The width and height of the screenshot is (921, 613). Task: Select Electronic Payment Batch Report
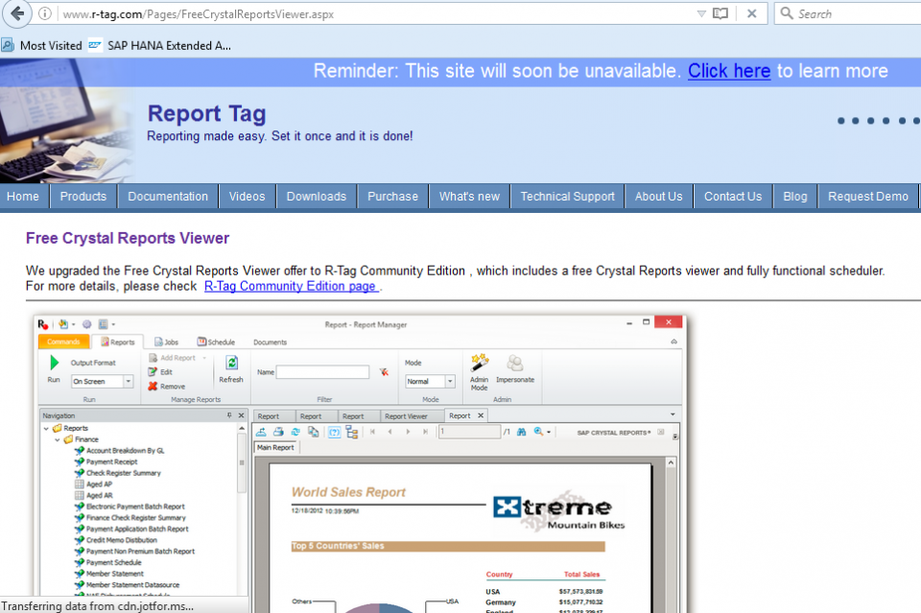(x=130, y=507)
